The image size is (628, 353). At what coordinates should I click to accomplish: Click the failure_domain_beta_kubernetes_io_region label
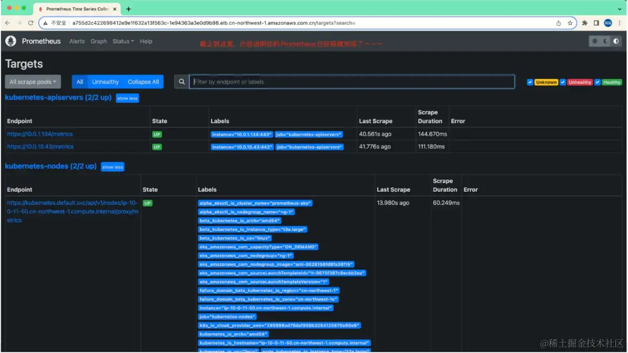click(269, 291)
